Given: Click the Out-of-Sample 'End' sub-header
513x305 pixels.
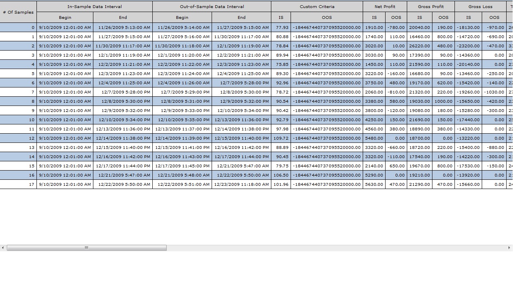Looking at the screenshot, I should point(241,17).
